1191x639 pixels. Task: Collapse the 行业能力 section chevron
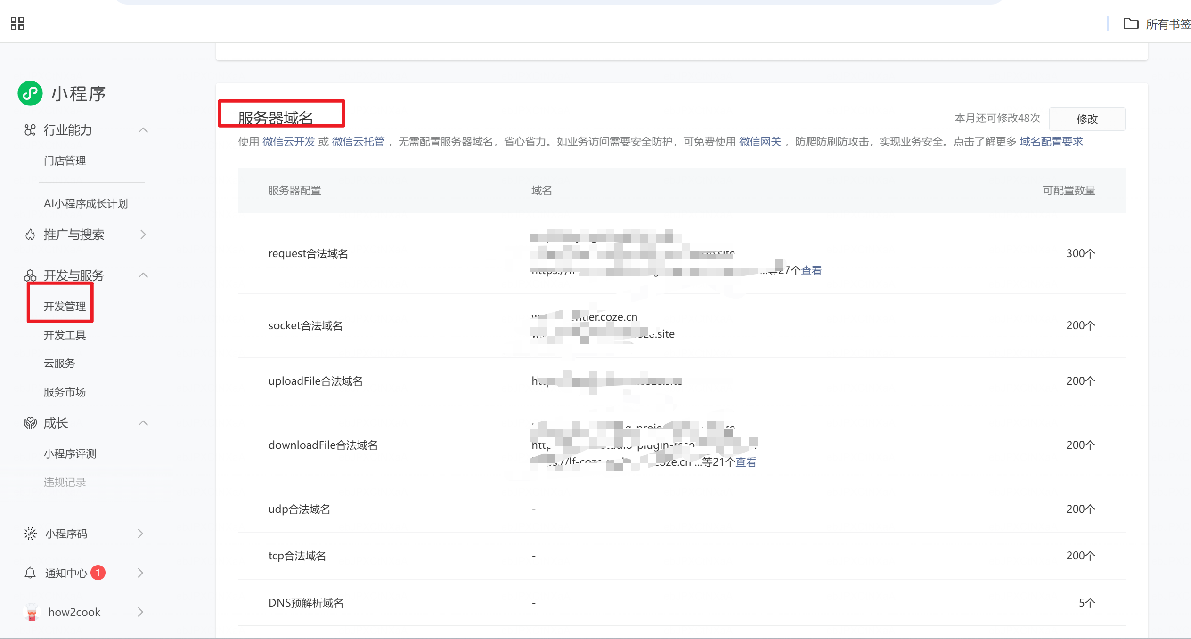[x=143, y=130]
